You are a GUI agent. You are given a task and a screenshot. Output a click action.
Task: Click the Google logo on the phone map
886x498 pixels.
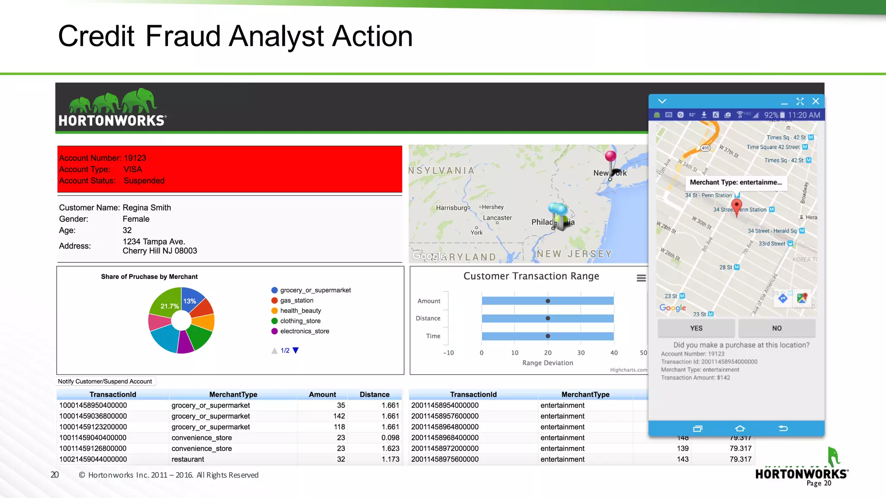[672, 308]
